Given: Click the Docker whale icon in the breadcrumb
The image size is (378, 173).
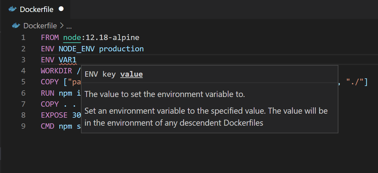Looking at the screenshot, I should [16, 26].
